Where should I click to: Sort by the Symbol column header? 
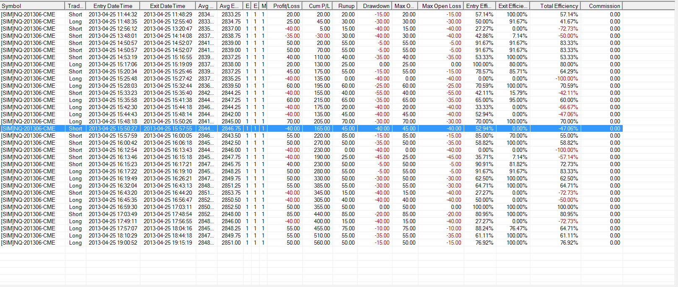[33, 6]
